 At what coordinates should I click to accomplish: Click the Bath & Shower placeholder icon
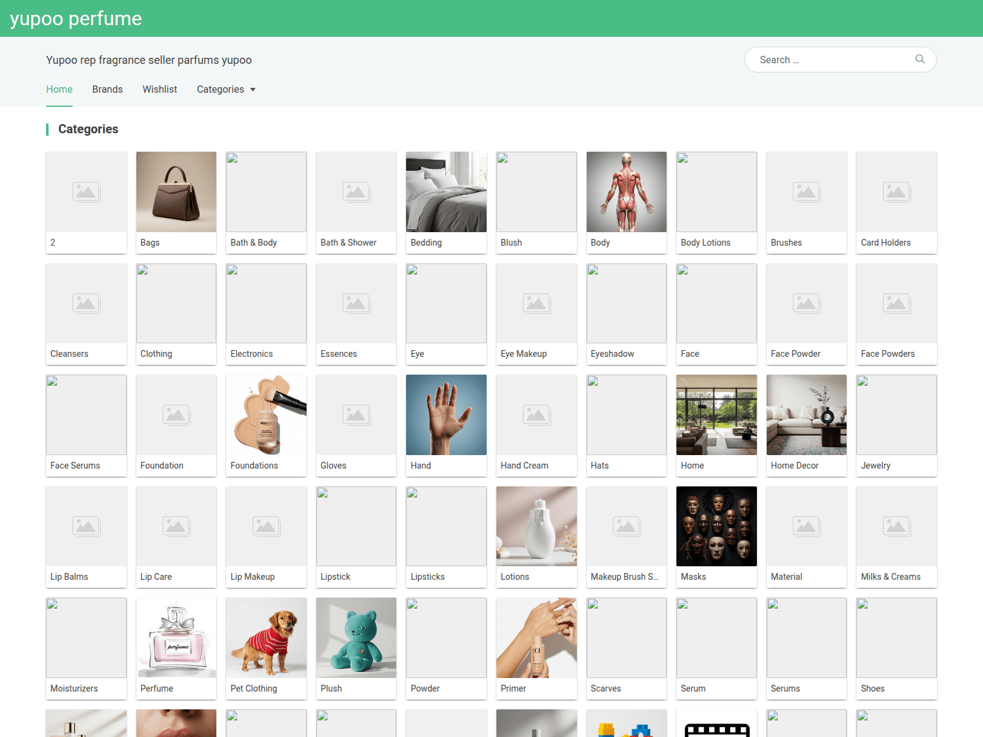tap(356, 192)
